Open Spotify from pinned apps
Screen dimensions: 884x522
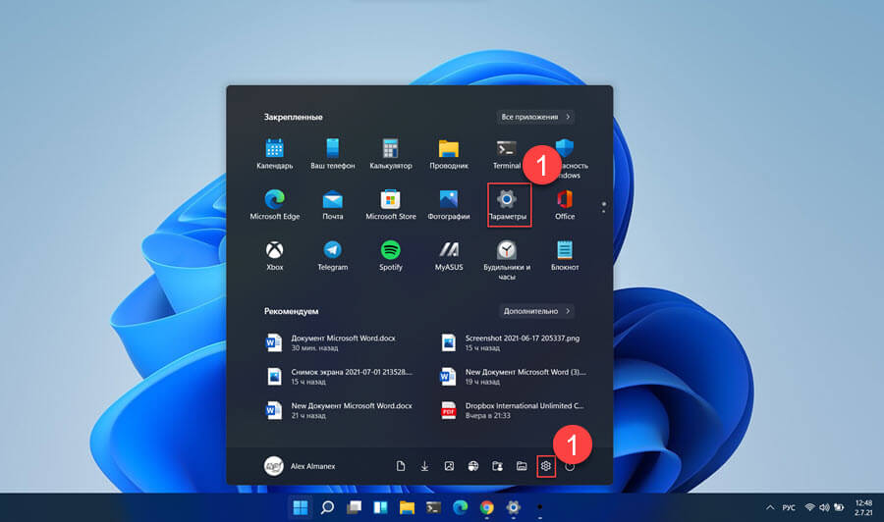pyautogui.click(x=391, y=255)
